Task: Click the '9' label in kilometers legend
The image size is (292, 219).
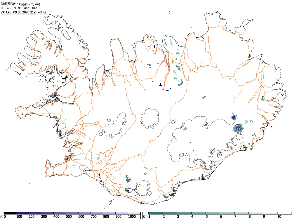Action: click(x=264, y=217)
